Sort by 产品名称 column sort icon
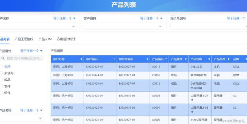 pos(209,59)
